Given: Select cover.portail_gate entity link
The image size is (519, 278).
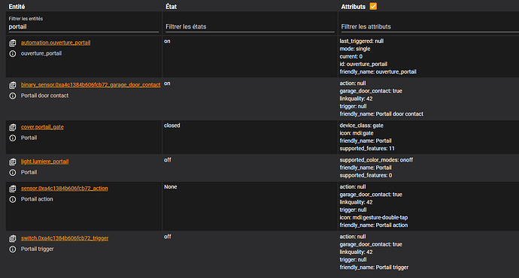Looking at the screenshot, I should (x=42, y=127).
